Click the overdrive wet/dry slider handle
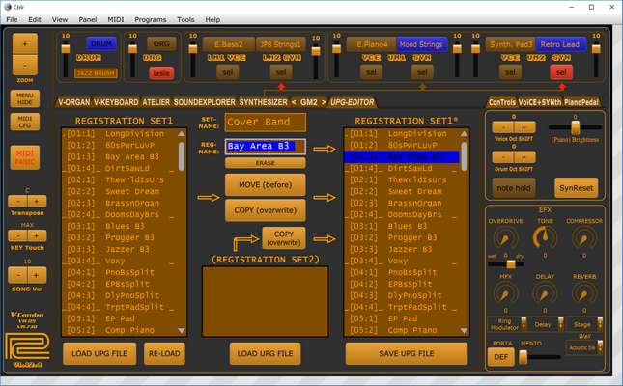The width and height of the screenshot is (623, 386). pos(511,263)
